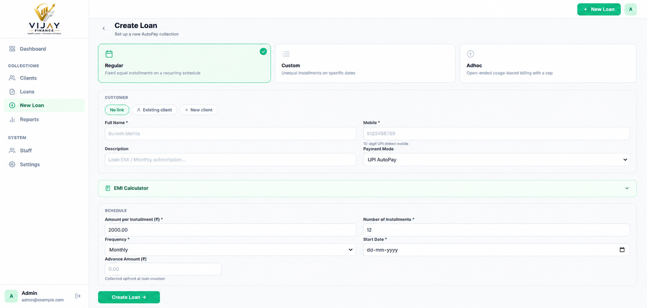
Task: Click the list icon on Custom card
Action: click(286, 54)
